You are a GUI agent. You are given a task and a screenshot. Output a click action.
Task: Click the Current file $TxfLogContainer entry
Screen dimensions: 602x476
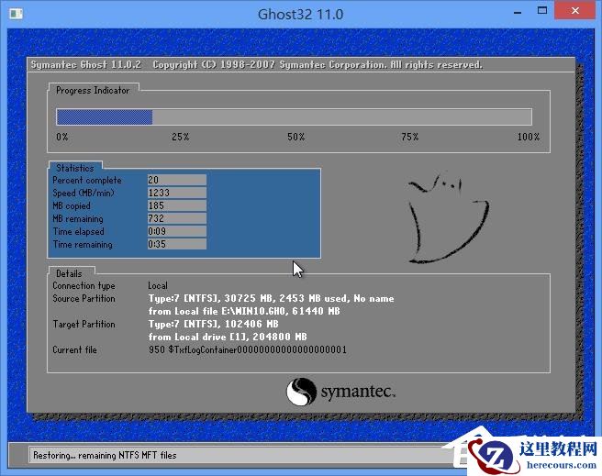pyautogui.click(x=248, y=349)
